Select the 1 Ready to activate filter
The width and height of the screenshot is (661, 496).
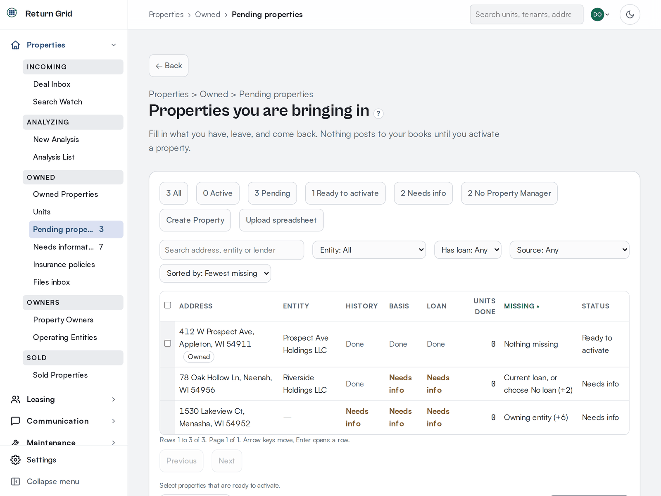[x=345, y=193]
